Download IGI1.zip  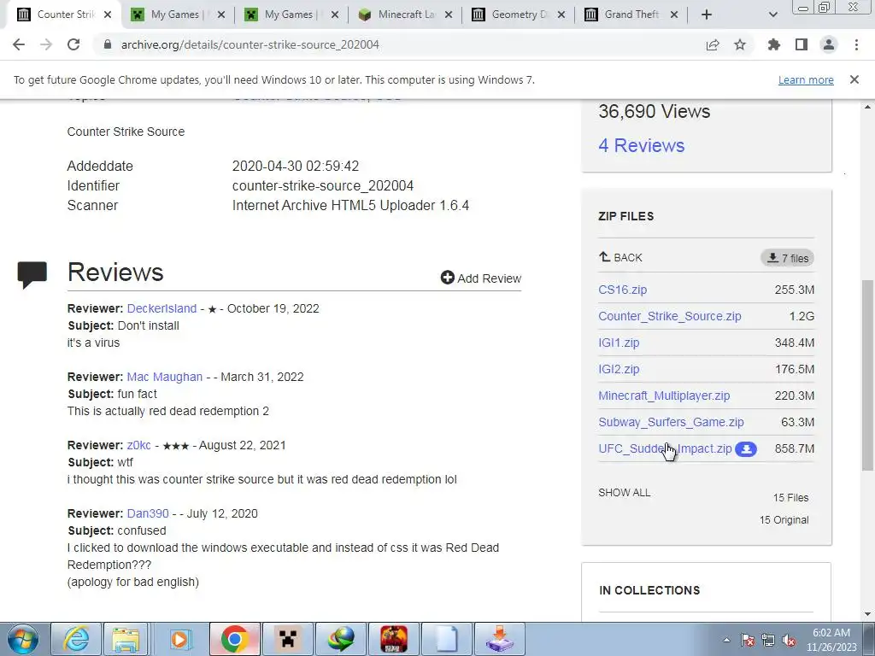[619, 343]
